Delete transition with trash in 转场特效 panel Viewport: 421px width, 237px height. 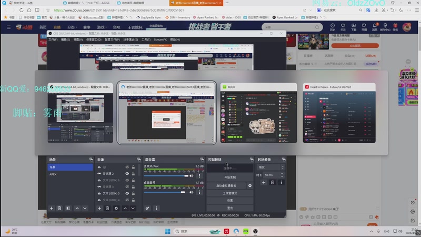(x=273, y=182)
